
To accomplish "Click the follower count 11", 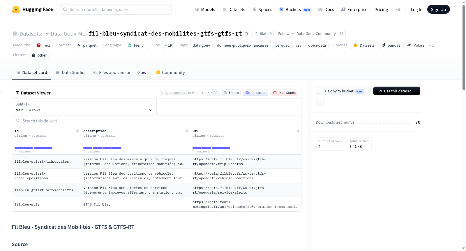I will tap(342, 34).
